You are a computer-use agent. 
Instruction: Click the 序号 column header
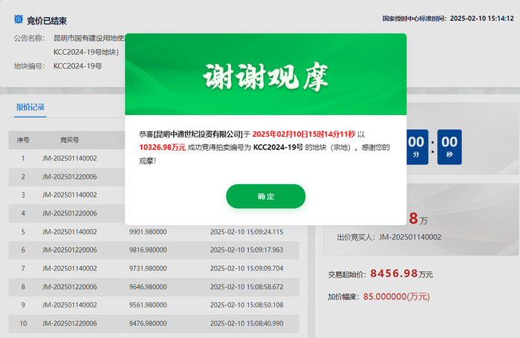point(23,140)
